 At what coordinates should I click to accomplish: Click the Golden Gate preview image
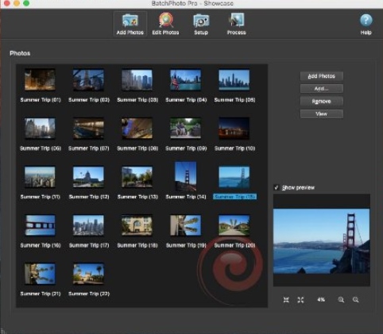(x=322, y=241)
